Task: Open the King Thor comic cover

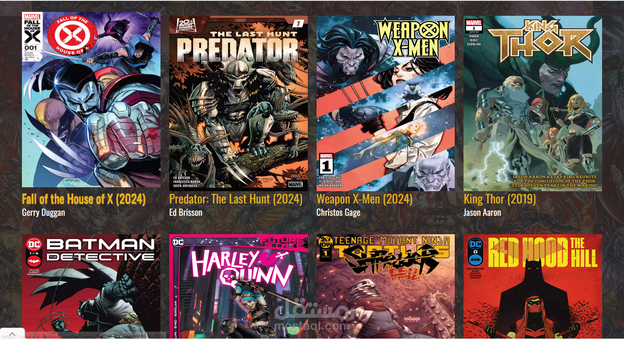Action: pos(533,103)
